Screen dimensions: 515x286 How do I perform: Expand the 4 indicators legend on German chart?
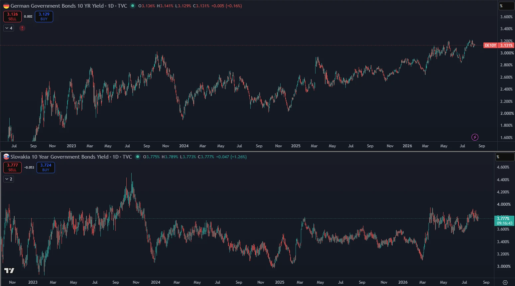(x=9, y=28)
